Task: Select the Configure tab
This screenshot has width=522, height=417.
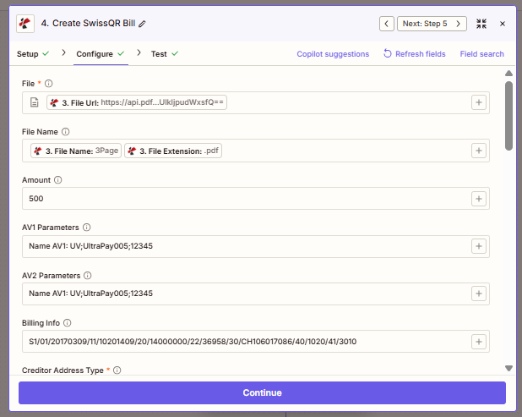Action: [95, 54]
